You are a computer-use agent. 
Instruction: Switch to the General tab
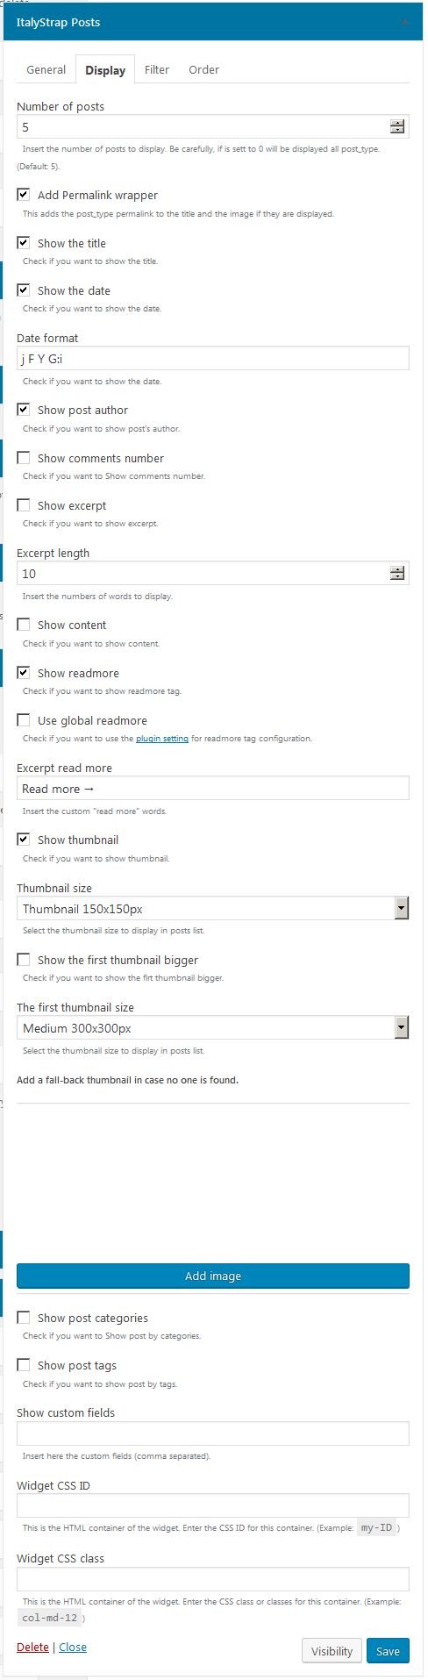click(x=46, y=69)
